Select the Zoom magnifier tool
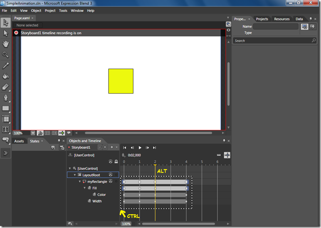This screenshot has width=321, height=228. click(5, 54)
